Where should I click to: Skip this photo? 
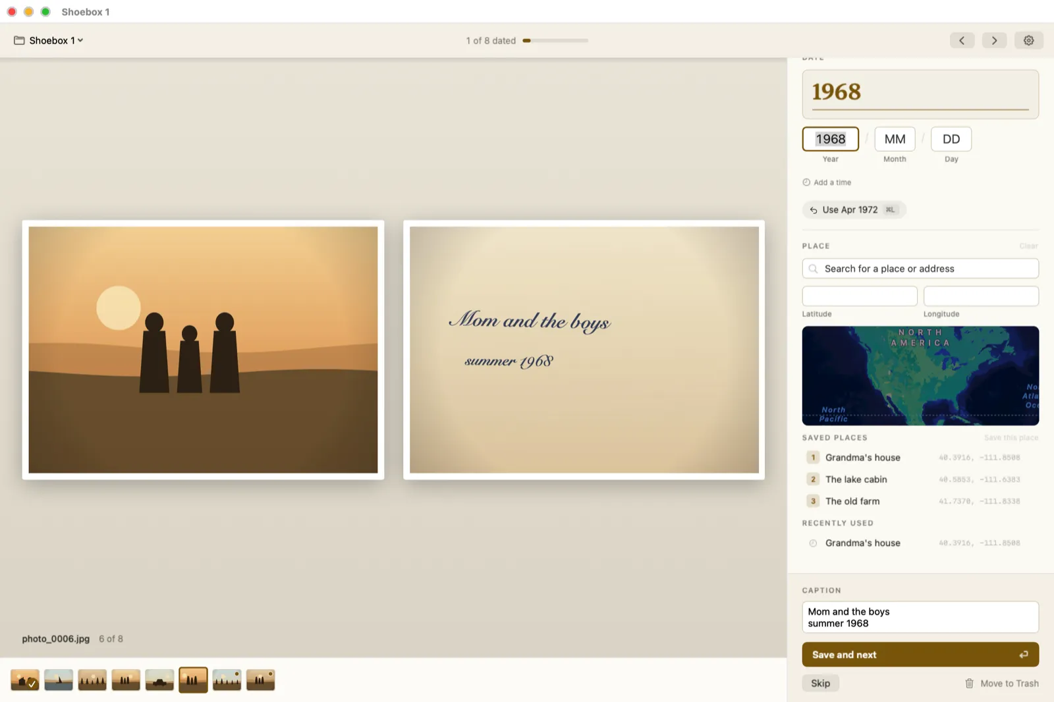[x=820, y=684]
